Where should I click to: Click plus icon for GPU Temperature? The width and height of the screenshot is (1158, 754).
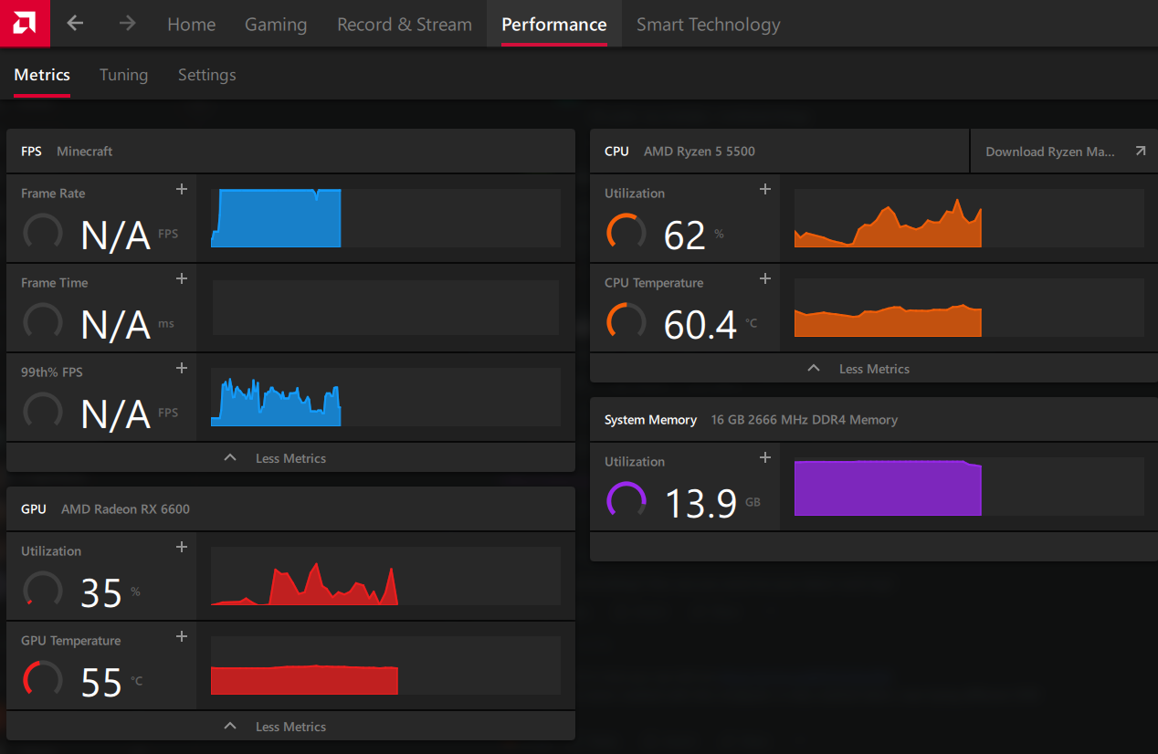(182, 636)
